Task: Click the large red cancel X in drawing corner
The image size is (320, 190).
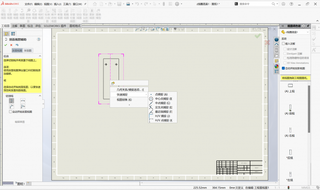Action: 267,42
